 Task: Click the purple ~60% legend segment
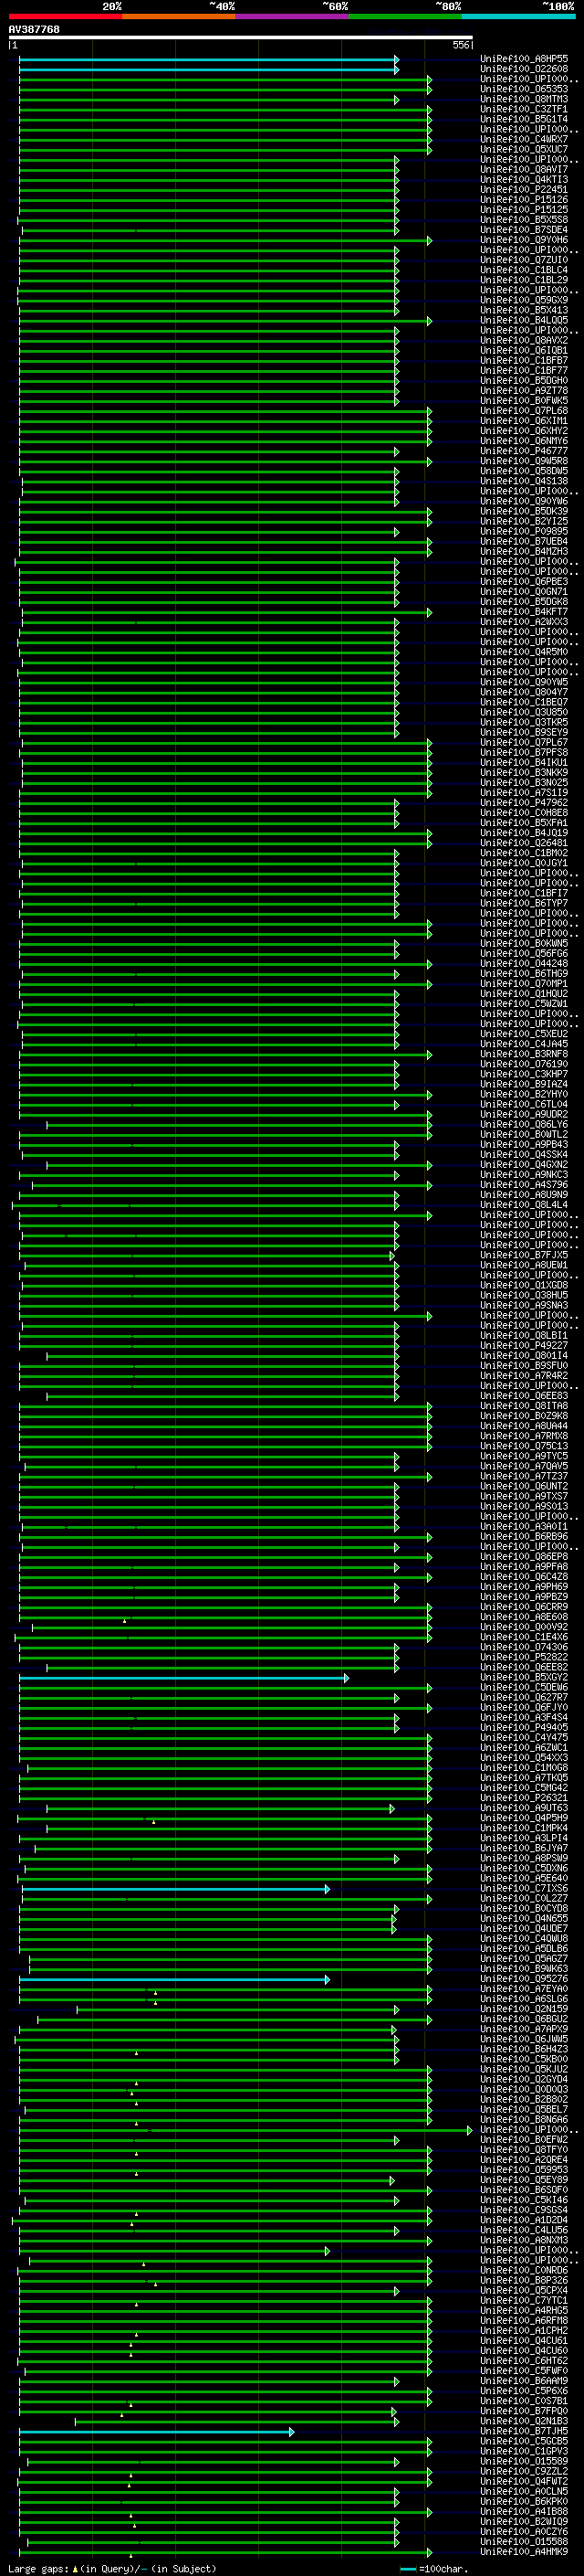coord(293,16)
